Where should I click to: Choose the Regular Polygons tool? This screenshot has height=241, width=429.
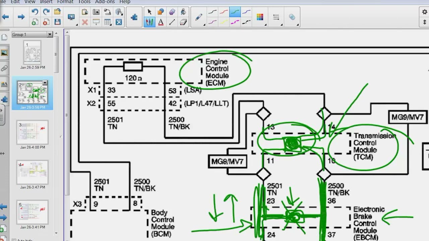172,12
